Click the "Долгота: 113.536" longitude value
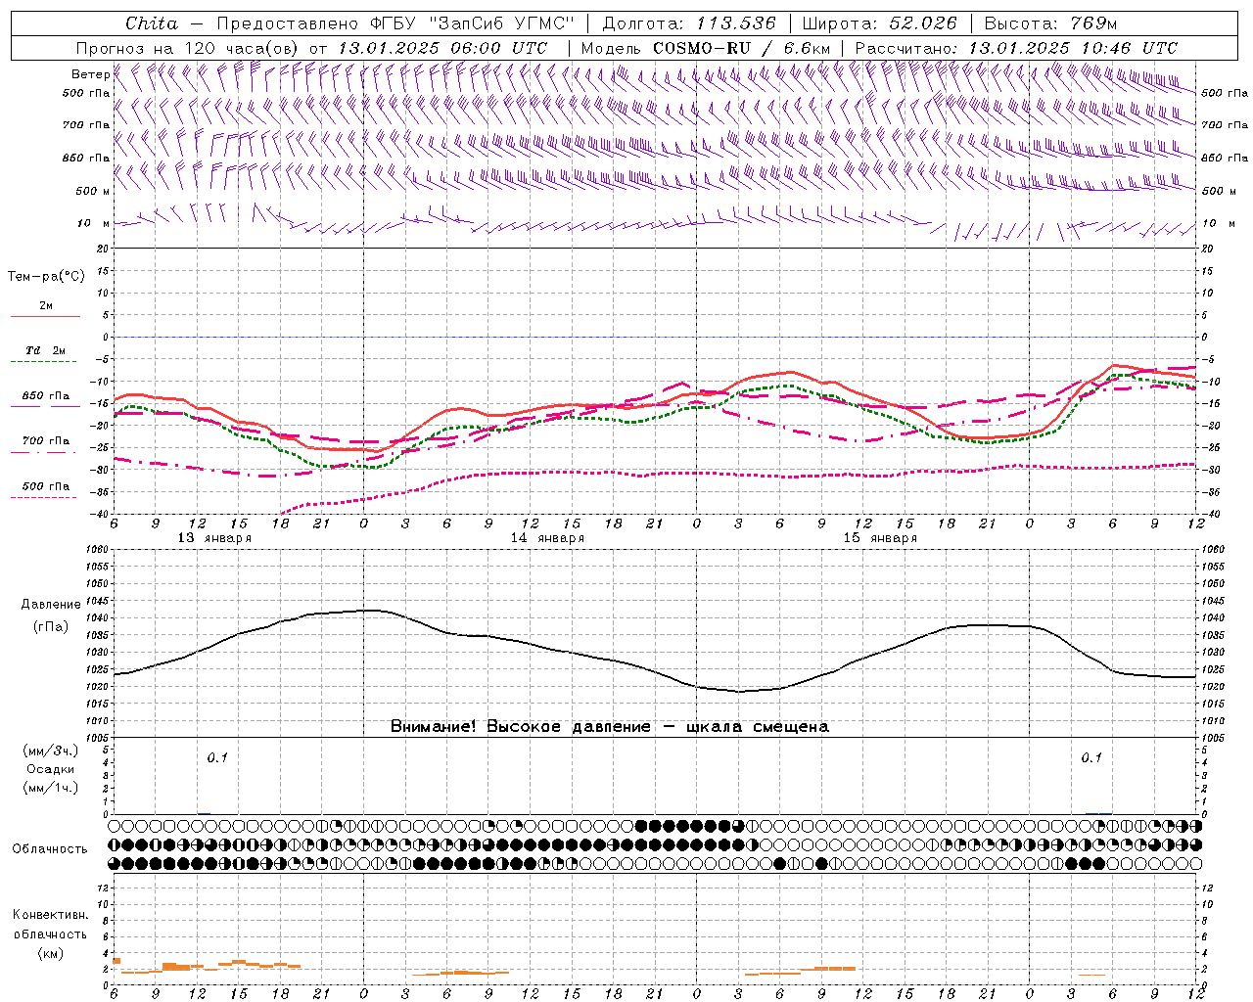The width and height of the screenshot is (1253, 1002). click(x=689, y=23)
